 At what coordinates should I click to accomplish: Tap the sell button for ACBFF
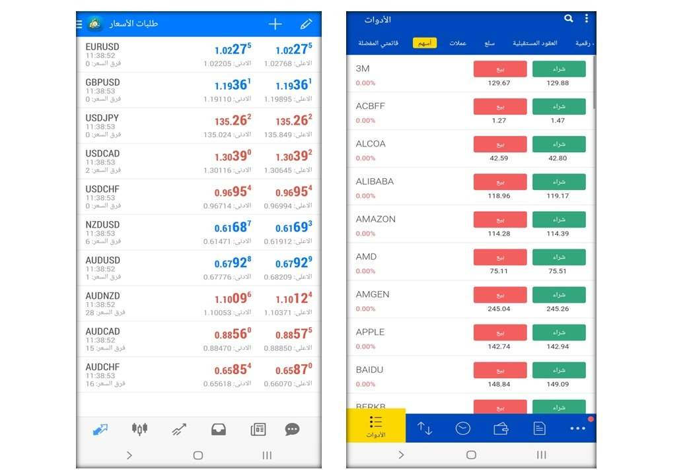pyautogui.click(x=500, y=107)
